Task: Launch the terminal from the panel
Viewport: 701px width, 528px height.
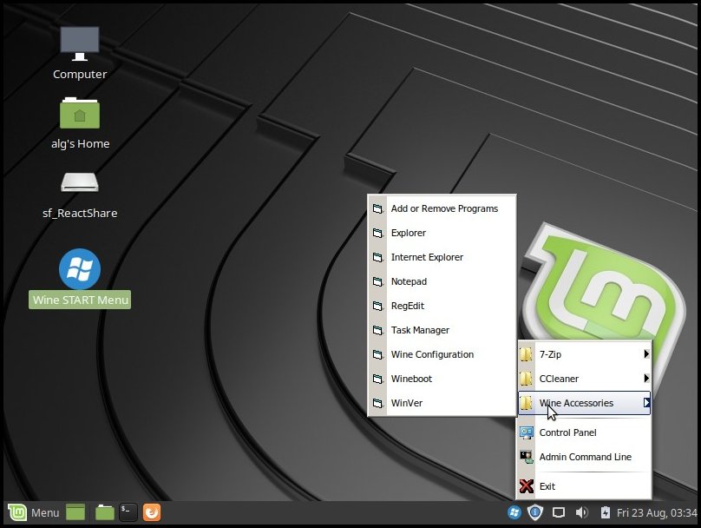Action: click(x=128, y=512)
